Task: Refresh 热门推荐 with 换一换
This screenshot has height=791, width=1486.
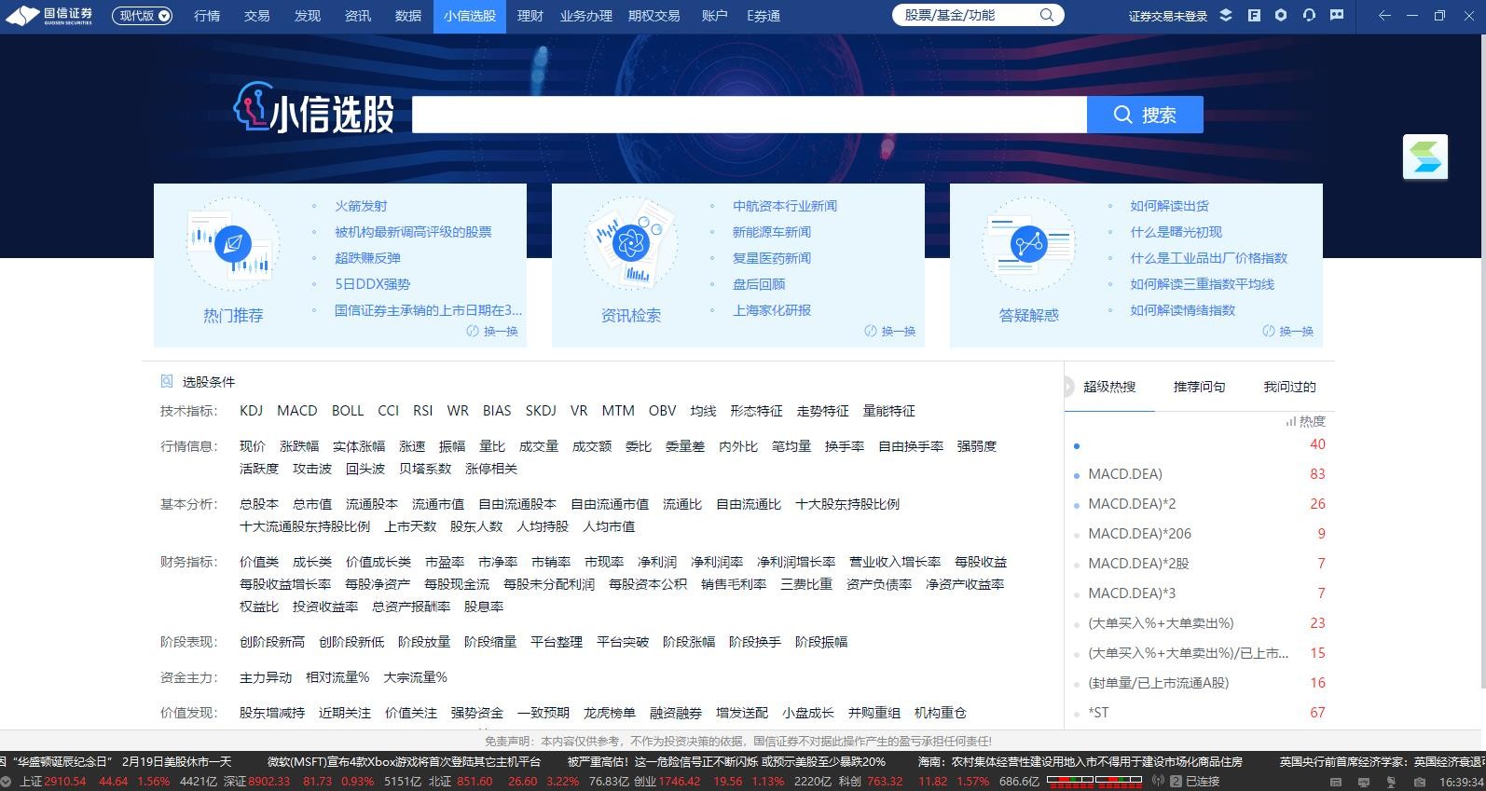Action: tap(492, 331)
